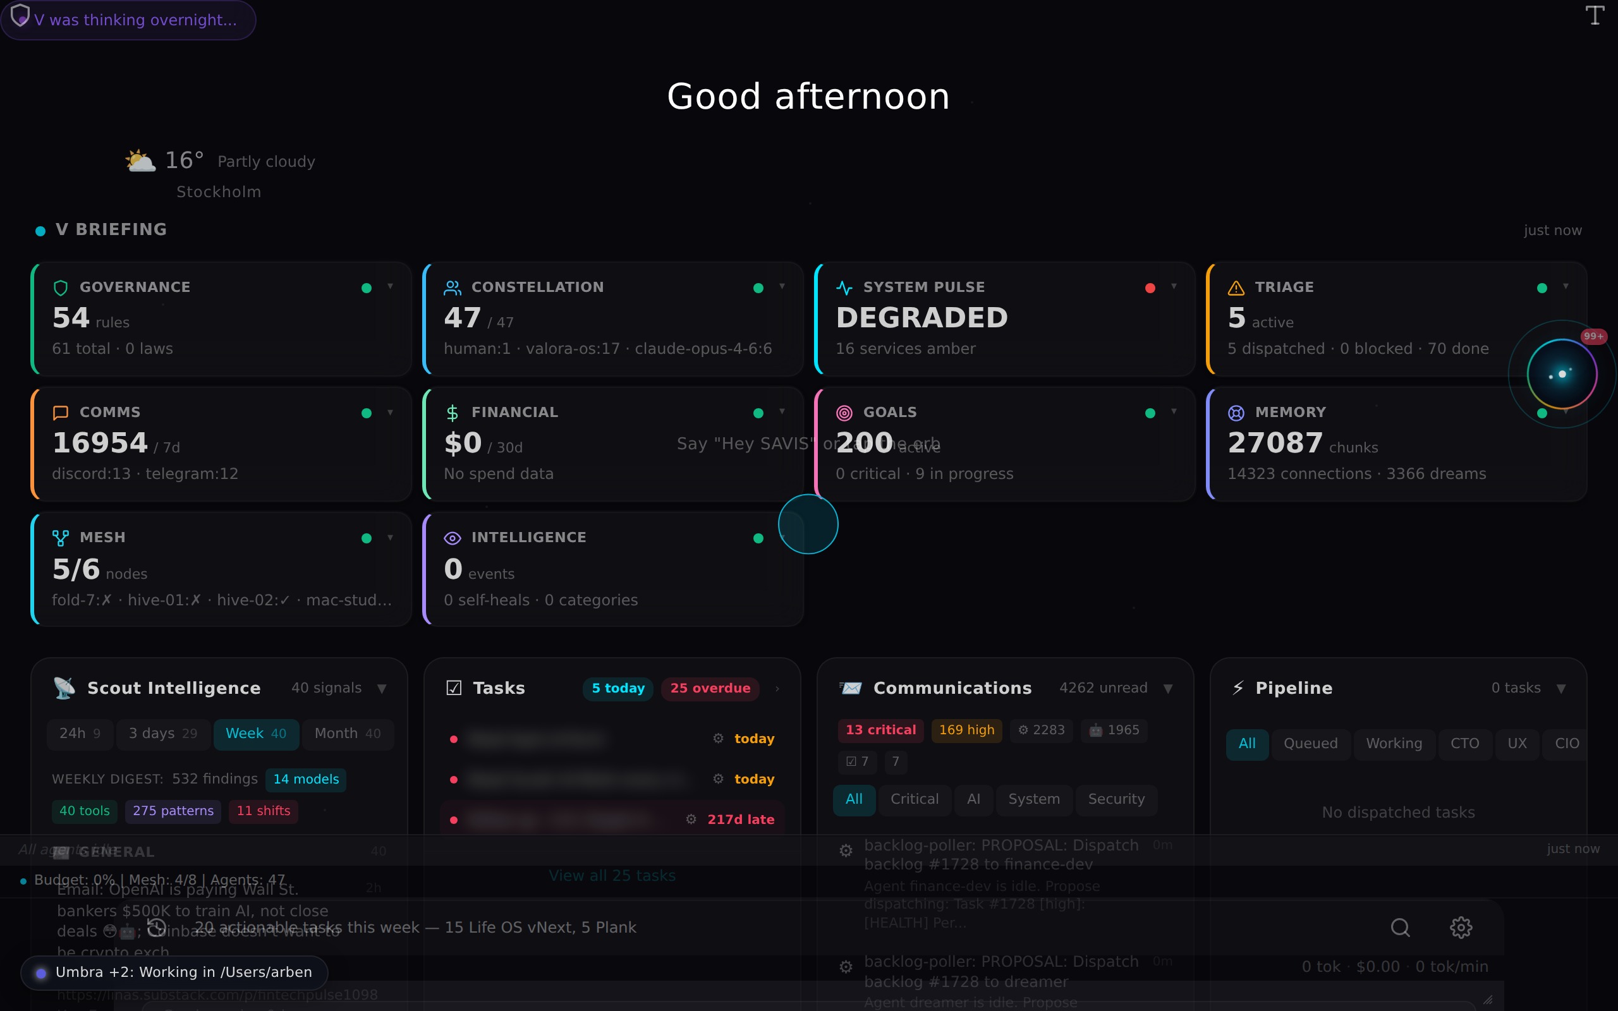Click the 14 models digest tag

305,780
